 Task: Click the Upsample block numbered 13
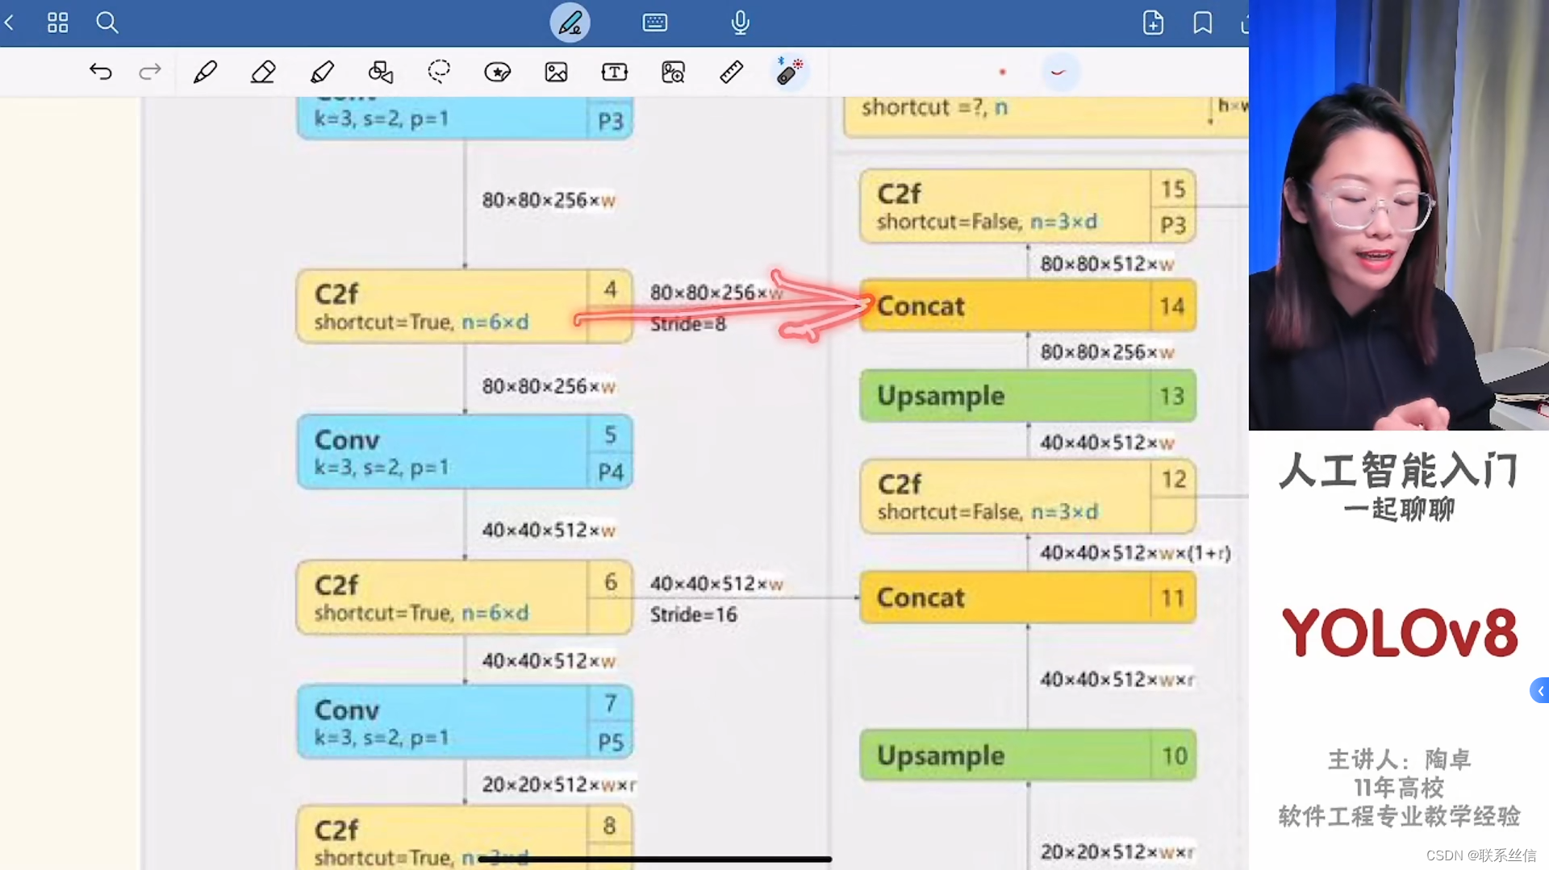coord(1028,396)
